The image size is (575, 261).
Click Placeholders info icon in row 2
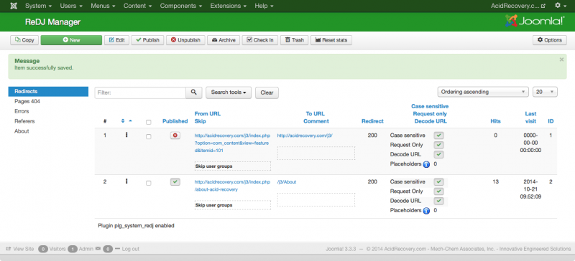(426, 211)
